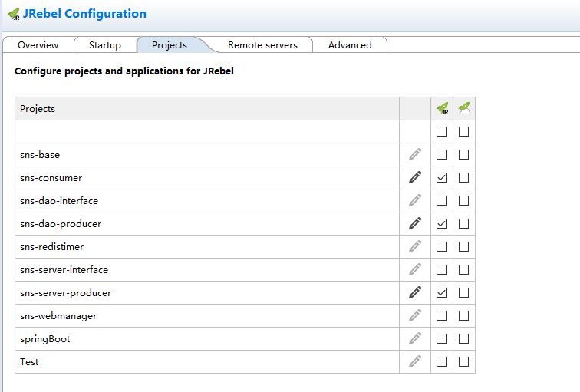Open the Remote servers tab
Image resolution: width=580 pixels, height=392 pixels.
pos(262,44)
